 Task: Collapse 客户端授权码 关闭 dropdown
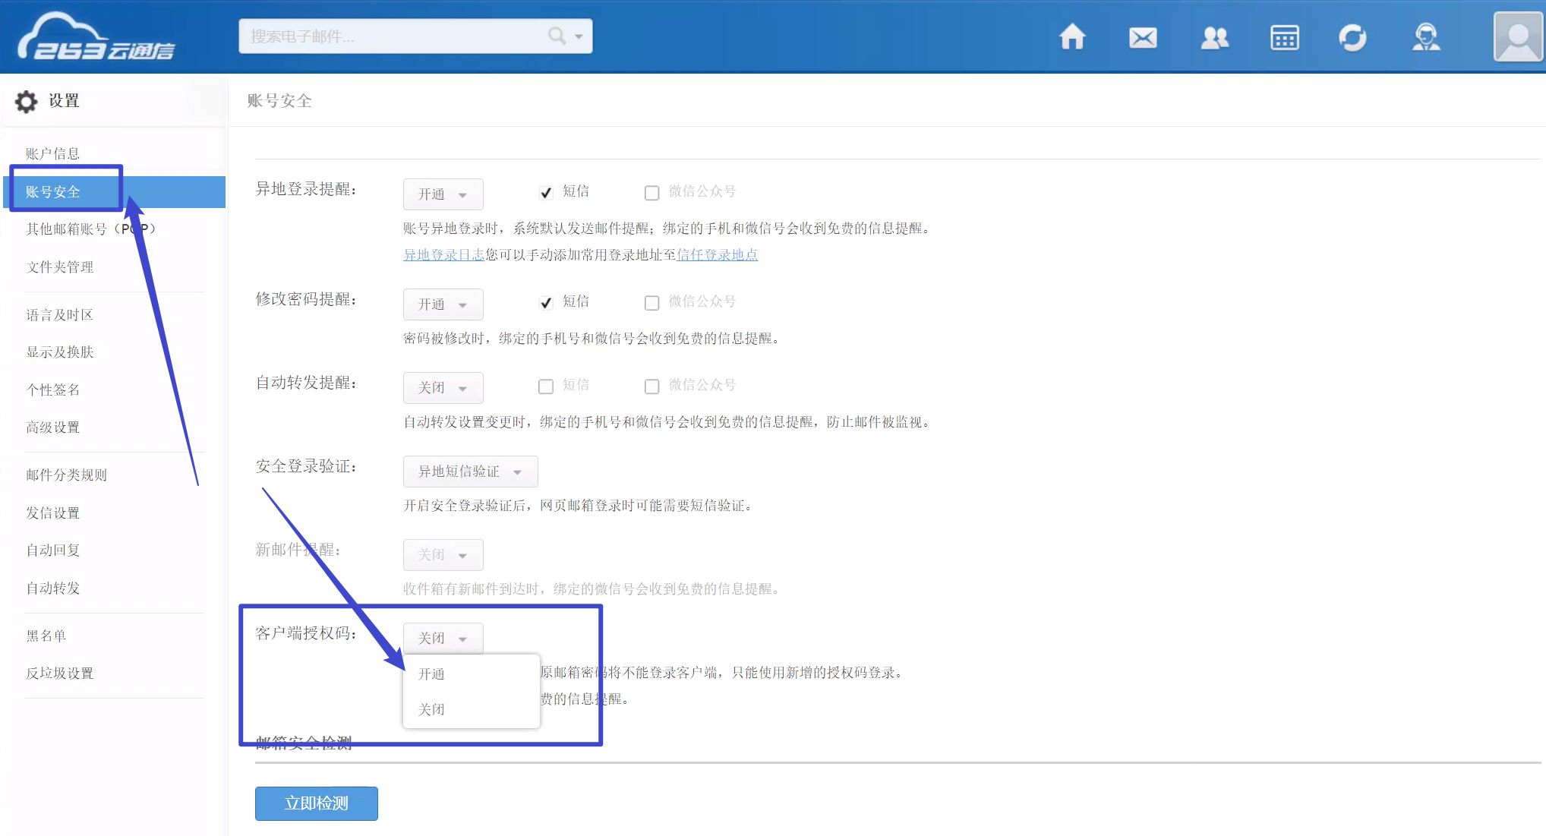[443, 639]
